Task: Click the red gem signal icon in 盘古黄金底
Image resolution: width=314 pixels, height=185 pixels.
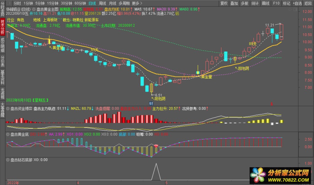Action: click(156, 146)
